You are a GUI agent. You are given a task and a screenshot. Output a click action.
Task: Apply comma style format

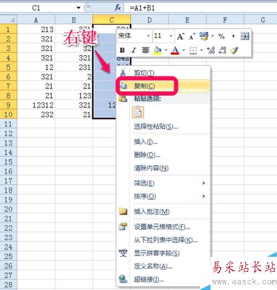click(x=233, y=37)
